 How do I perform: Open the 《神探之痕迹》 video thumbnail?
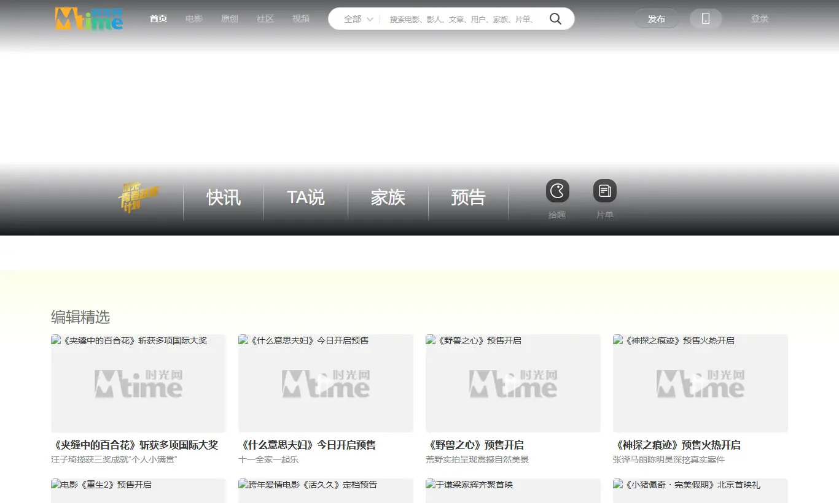tap(701, 383)
